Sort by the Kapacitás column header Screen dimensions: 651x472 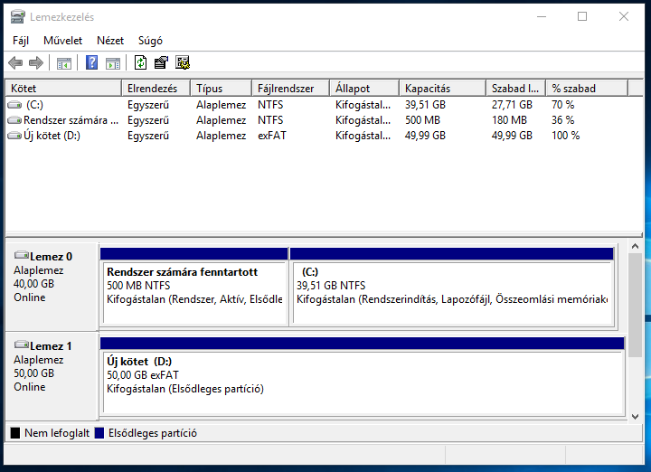tap(442, 88)
